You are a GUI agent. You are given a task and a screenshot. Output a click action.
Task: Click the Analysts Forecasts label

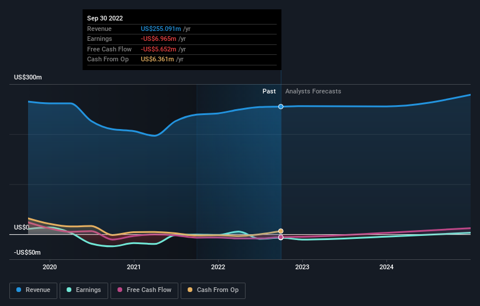pos(313,91)
